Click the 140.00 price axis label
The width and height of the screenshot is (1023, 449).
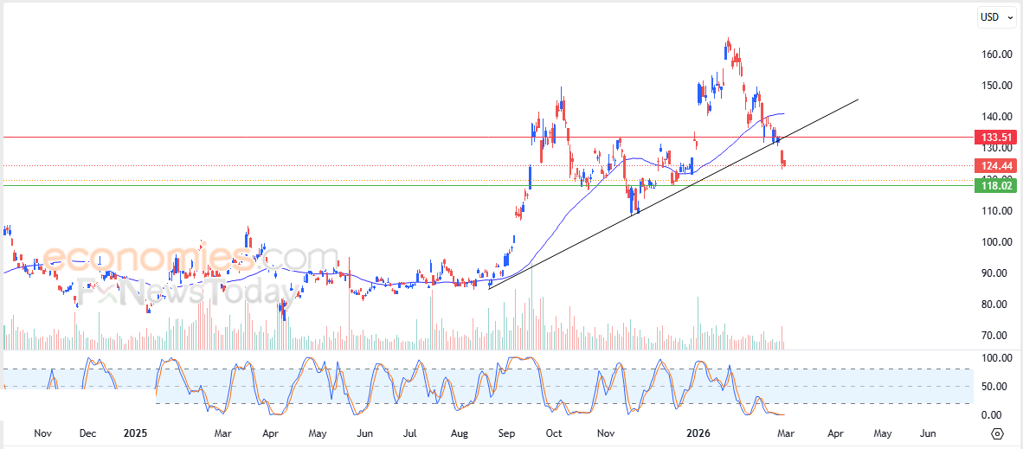(x=998, y=117)
